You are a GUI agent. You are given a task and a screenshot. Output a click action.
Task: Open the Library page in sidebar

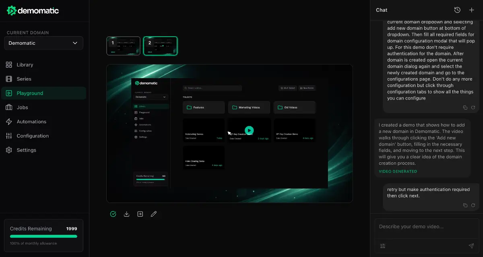pyautogui.click(x=25, y=65)
